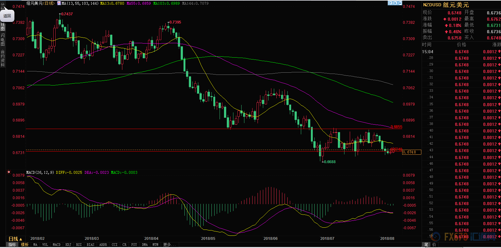This screenshot has width=501, height=248.
Task: Click the 2018/07 date on time axis
Action: click(x=327, y=239)
